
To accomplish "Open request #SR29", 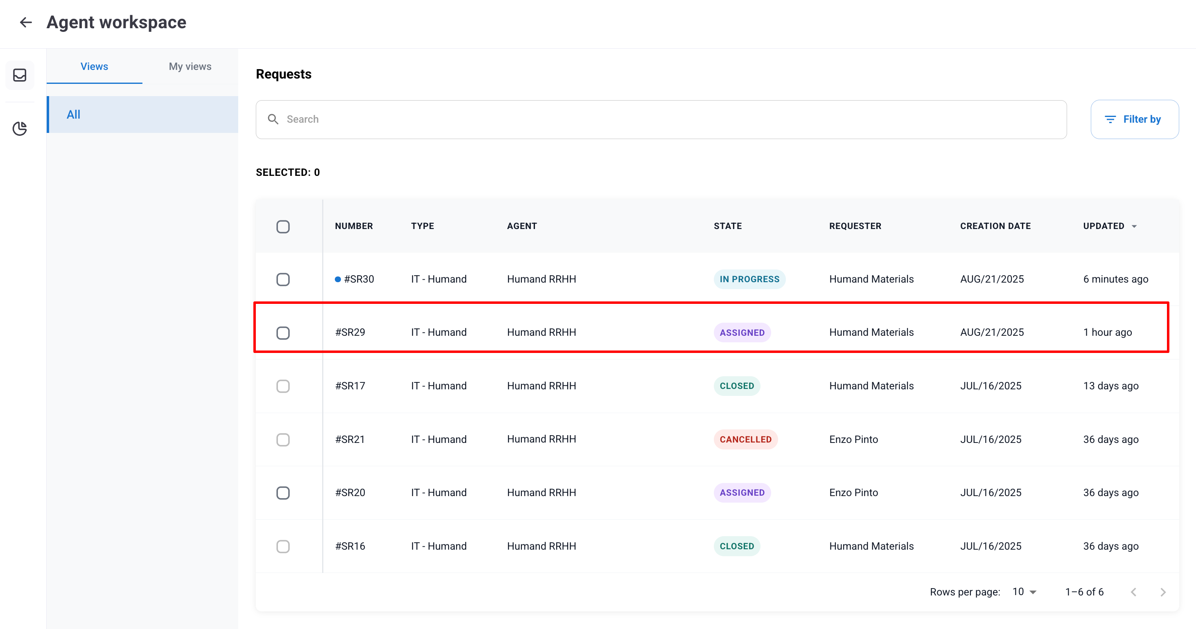I will [x=350, y=332].
